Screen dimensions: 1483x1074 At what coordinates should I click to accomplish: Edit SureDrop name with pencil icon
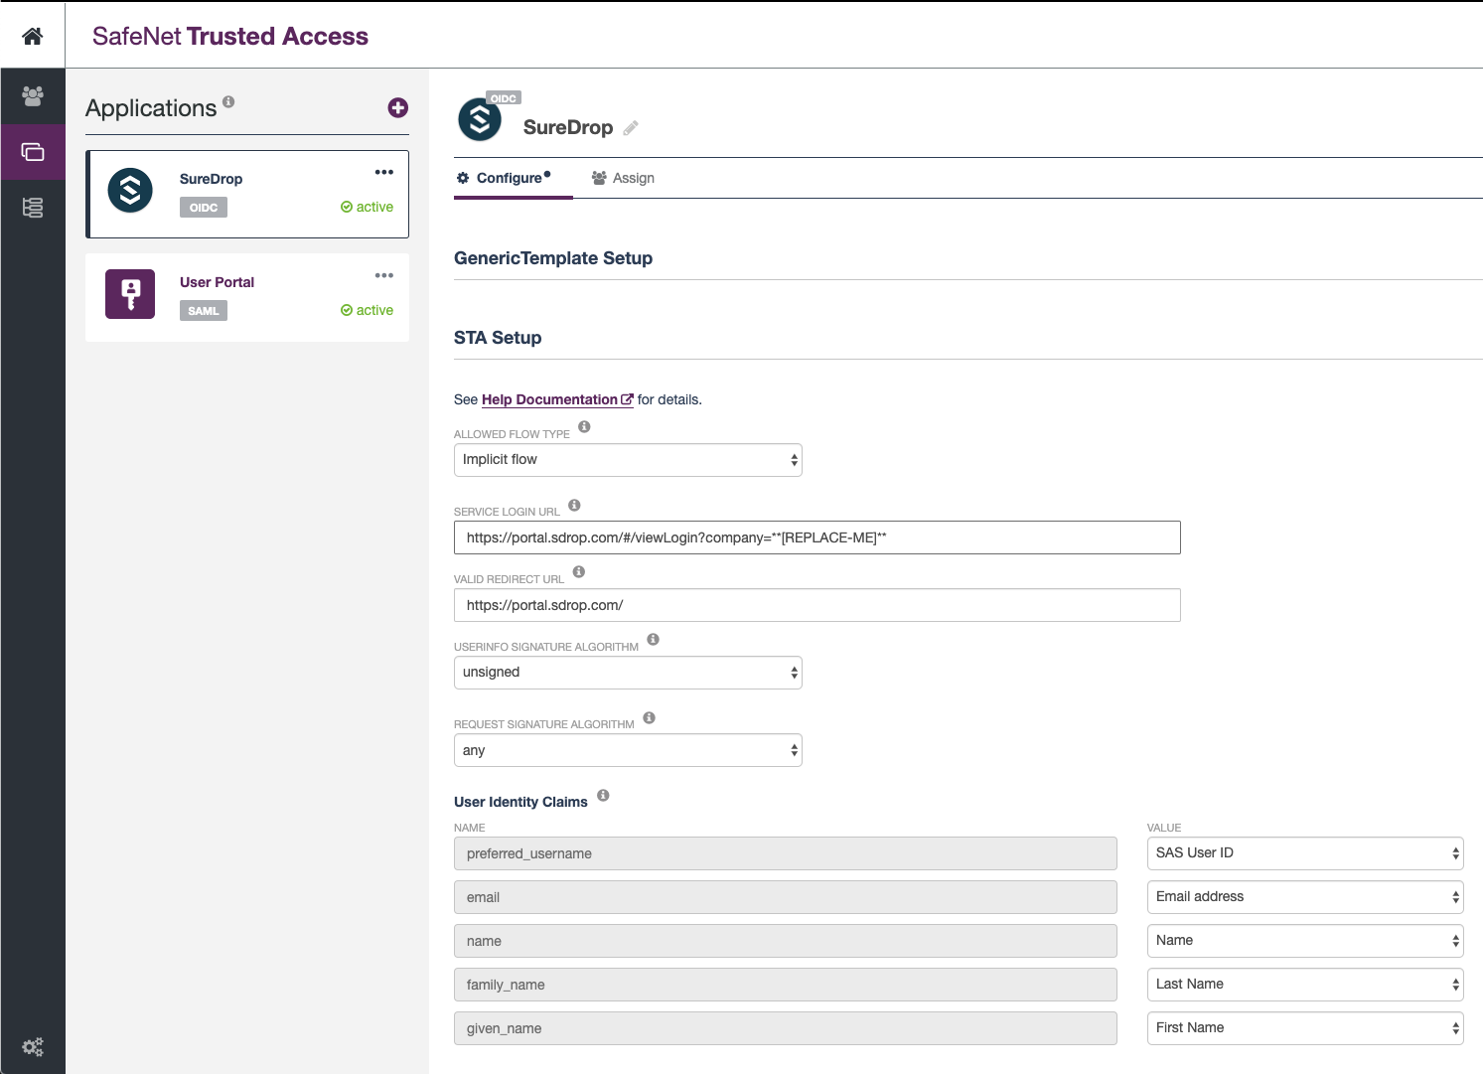631,128
